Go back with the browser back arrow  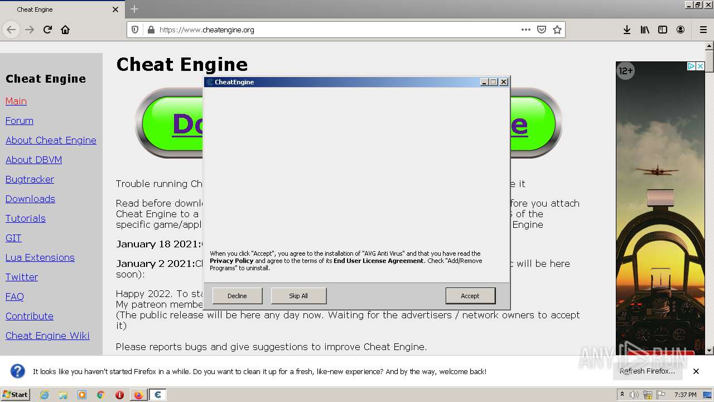pos(11,30)
